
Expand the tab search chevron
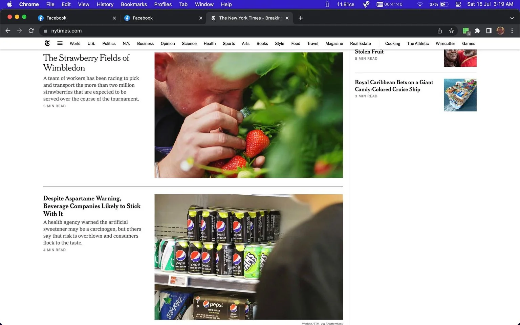(512, 18)
